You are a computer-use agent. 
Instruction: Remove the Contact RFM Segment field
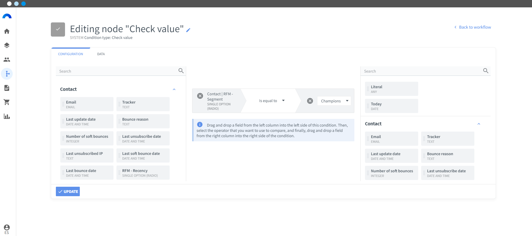200,96
